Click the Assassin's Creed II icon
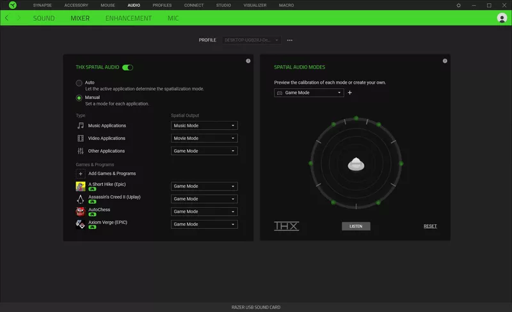Viewport: 512px width, 312px height. (81, 199)
